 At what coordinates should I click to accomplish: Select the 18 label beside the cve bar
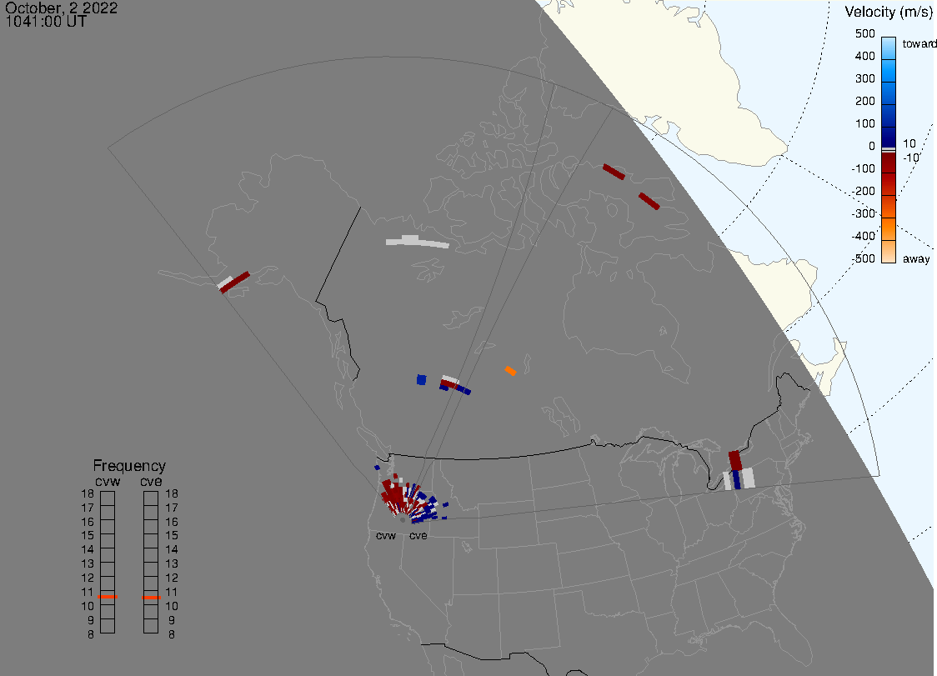click(x=172, y=493)
